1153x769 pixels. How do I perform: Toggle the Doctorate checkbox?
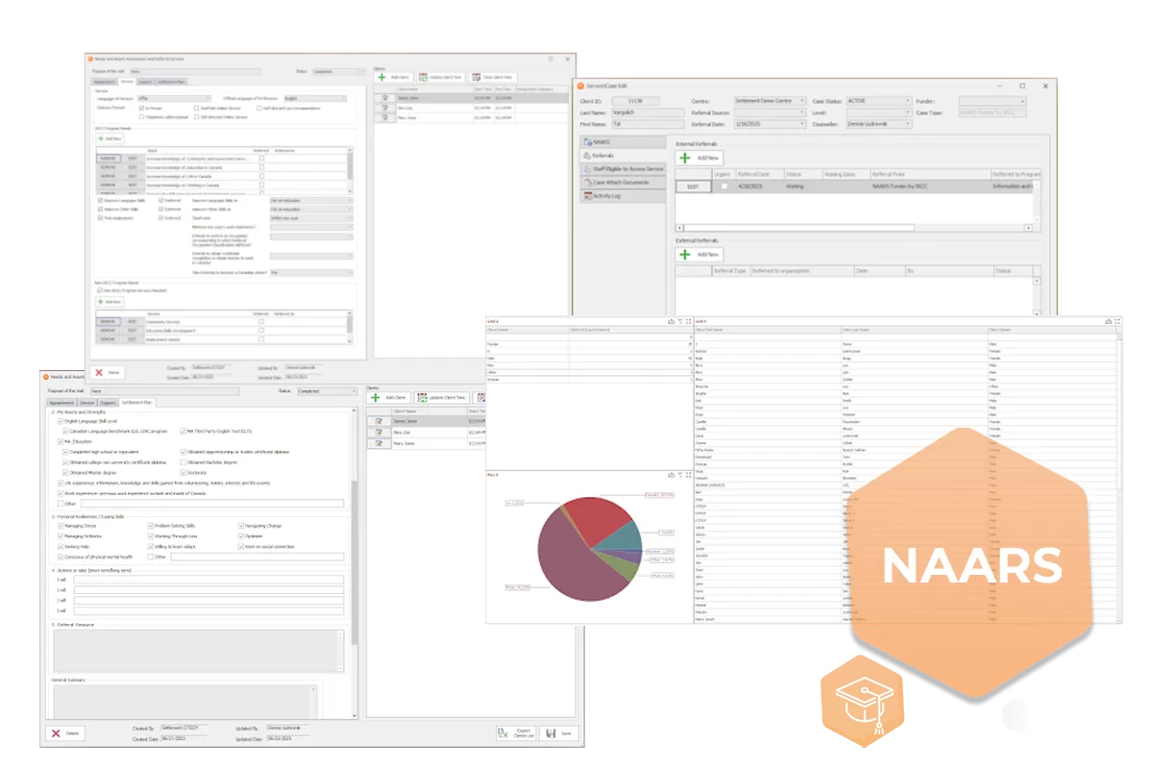tap(184, 472)
